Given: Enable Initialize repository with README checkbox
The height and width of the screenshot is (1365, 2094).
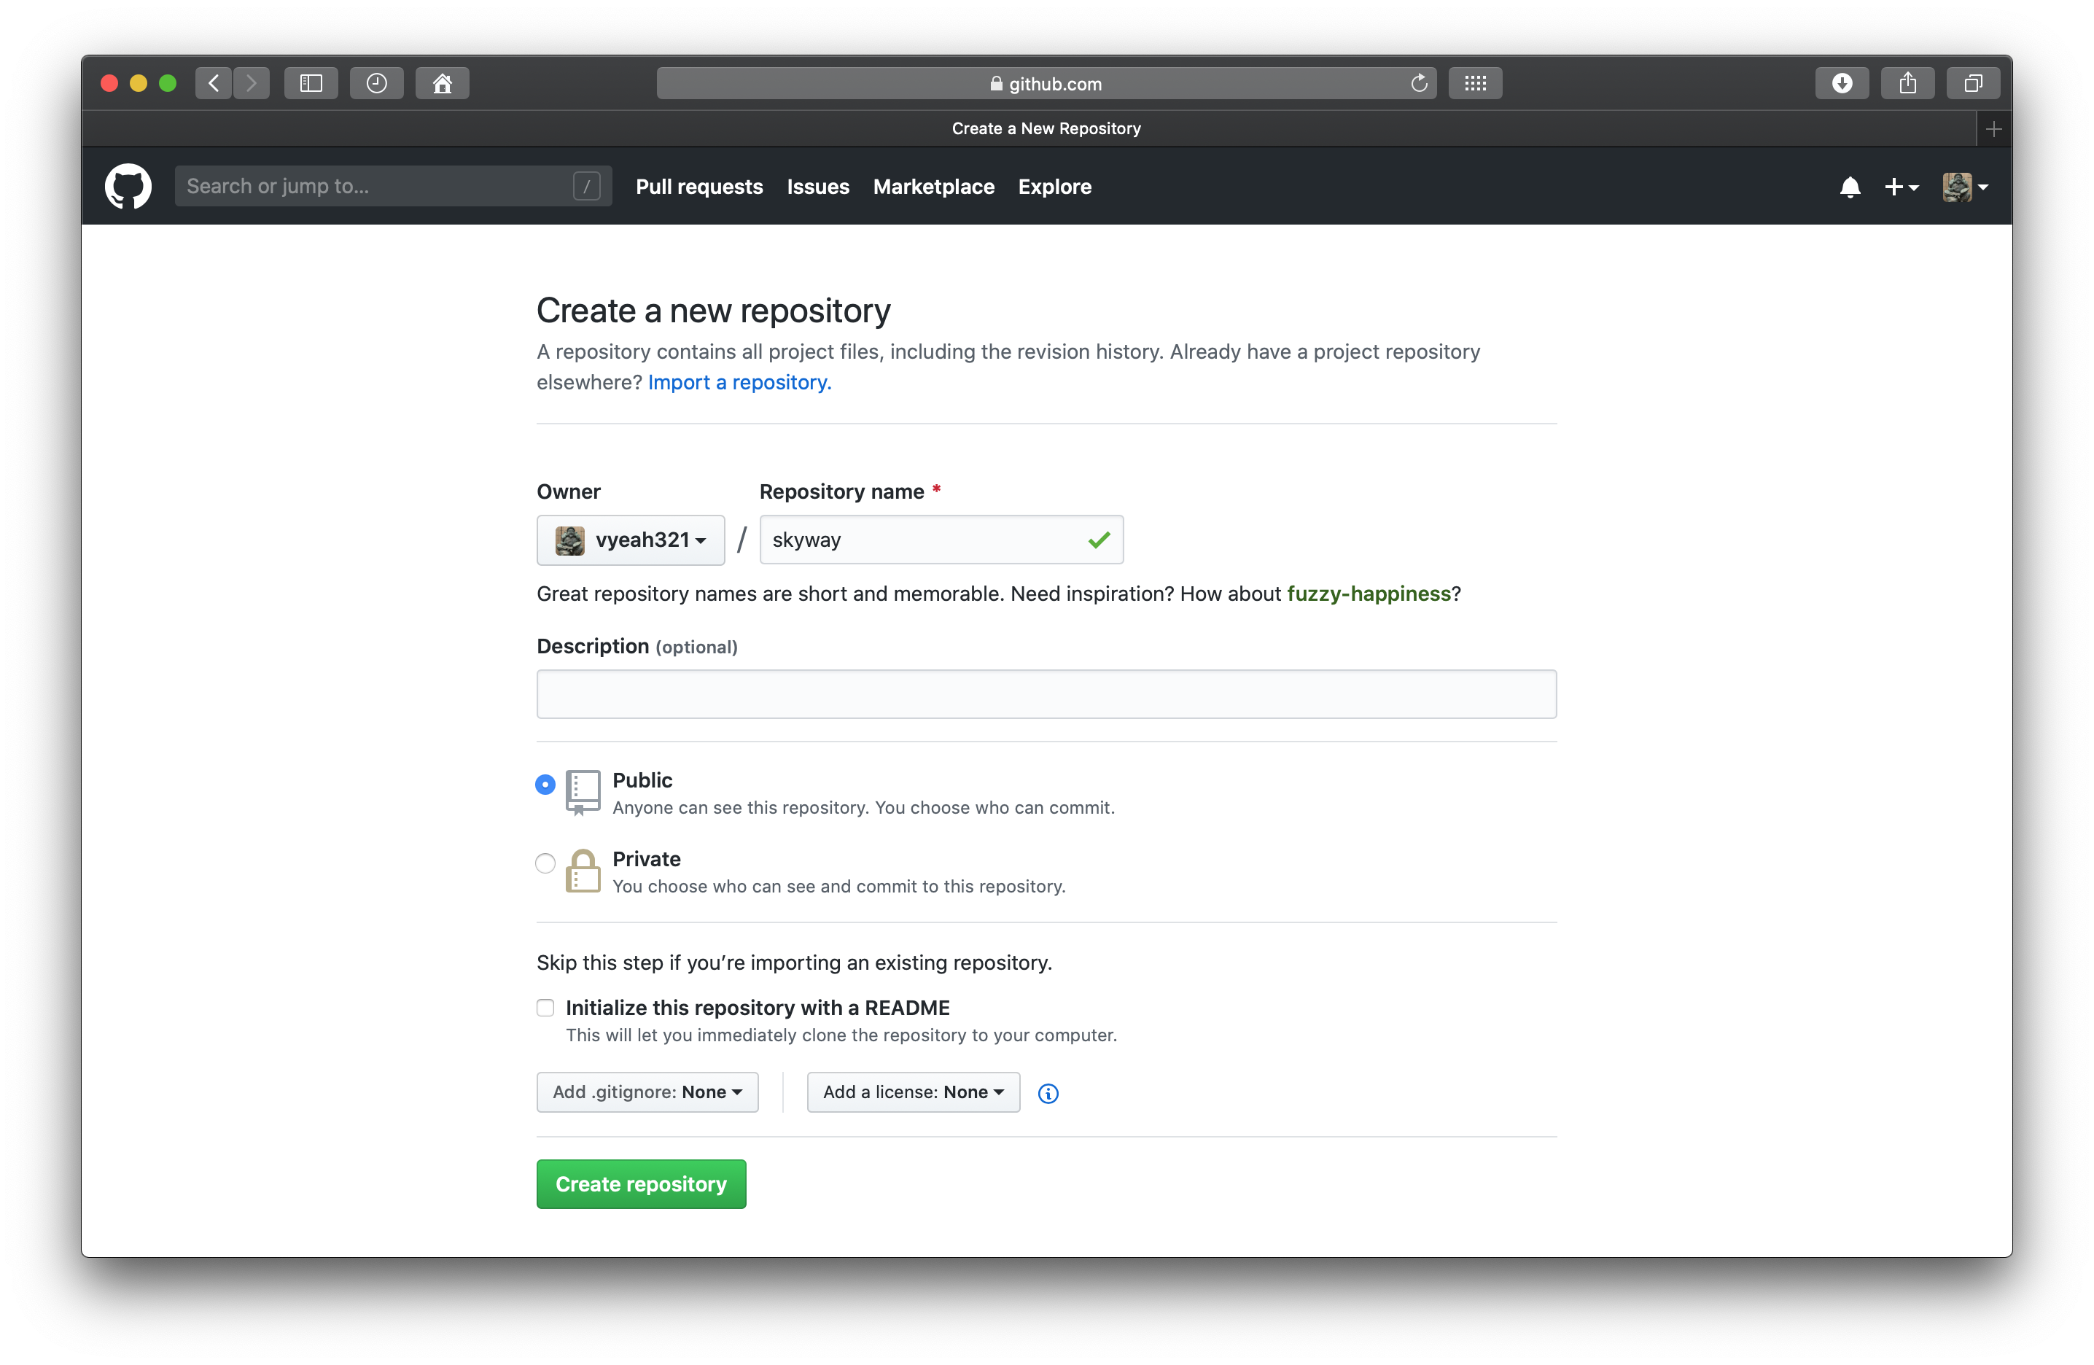Looking at the screenshot, I should (x=545, y=1008).
